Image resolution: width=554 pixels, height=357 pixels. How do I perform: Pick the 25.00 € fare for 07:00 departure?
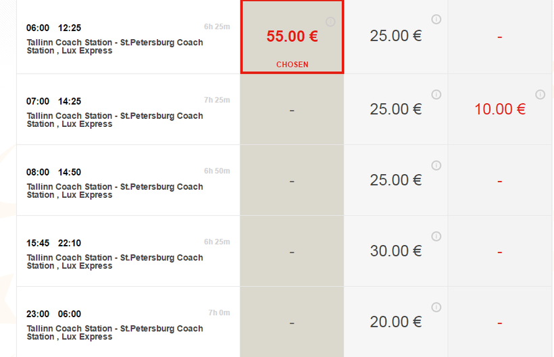coord(395,109)
